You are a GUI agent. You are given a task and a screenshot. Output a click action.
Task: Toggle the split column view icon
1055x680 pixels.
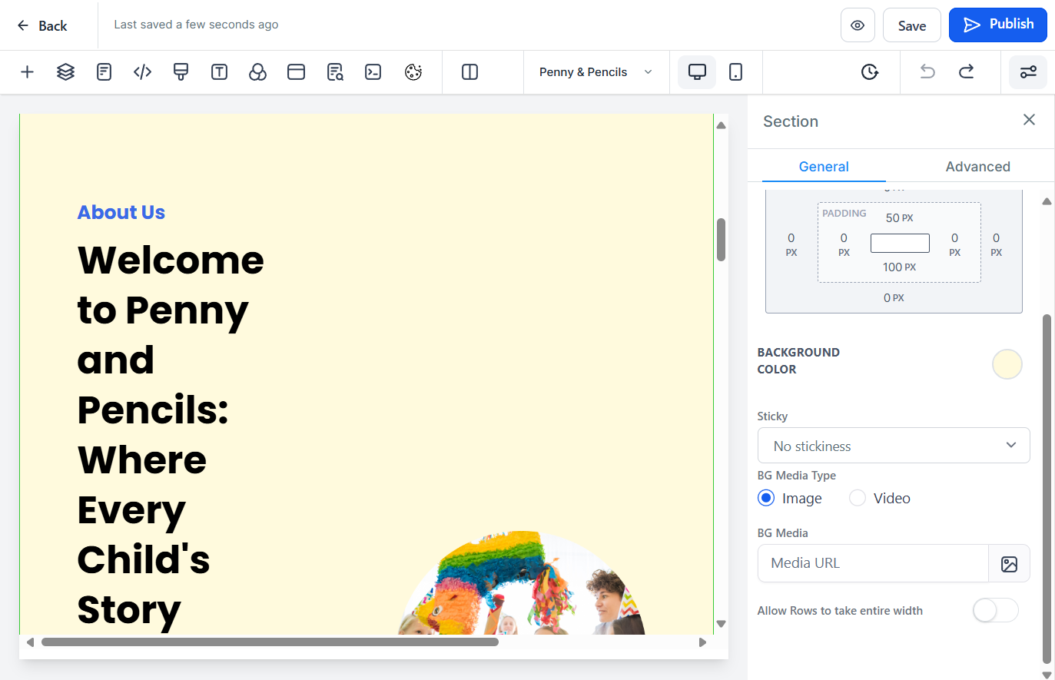point(469,72)
